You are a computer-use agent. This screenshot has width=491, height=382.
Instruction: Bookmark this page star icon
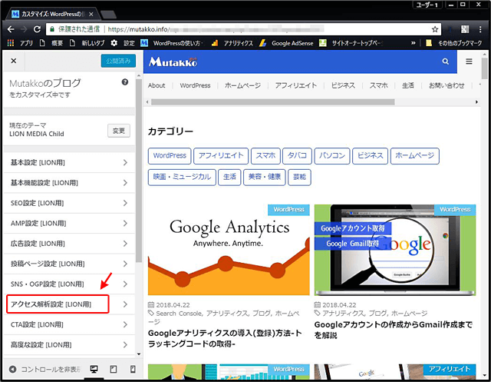click(435, 29)
